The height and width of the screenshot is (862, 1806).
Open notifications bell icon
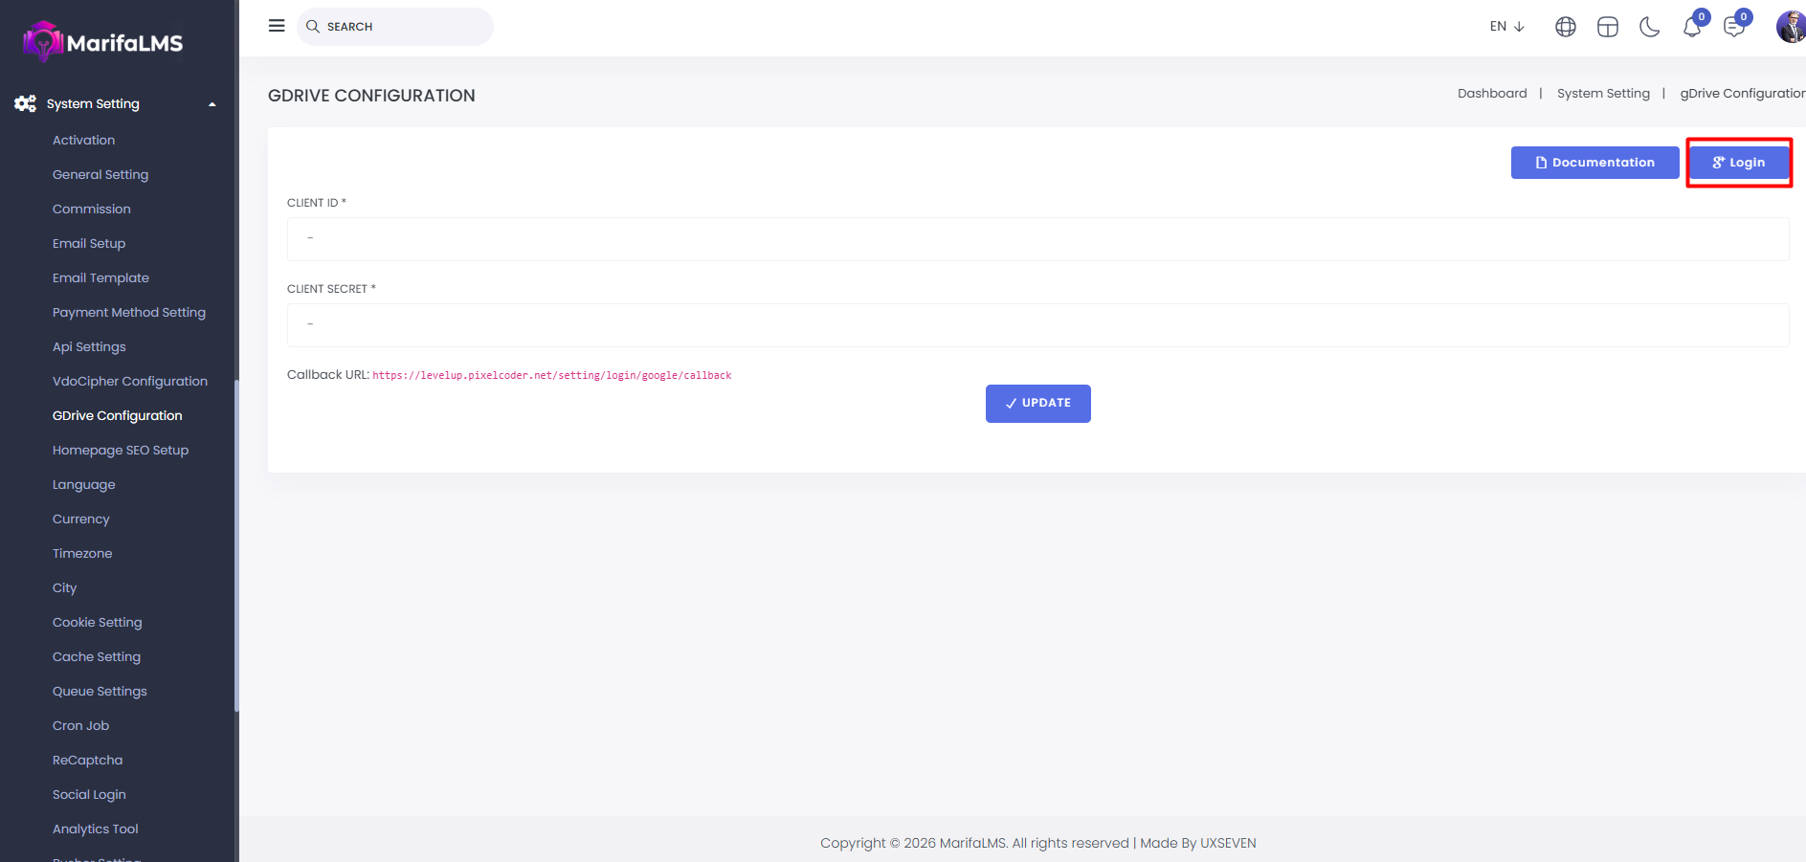pyautogui.click(x=1691, y=27)
